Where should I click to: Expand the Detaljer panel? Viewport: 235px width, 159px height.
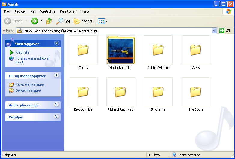(56, 117)
